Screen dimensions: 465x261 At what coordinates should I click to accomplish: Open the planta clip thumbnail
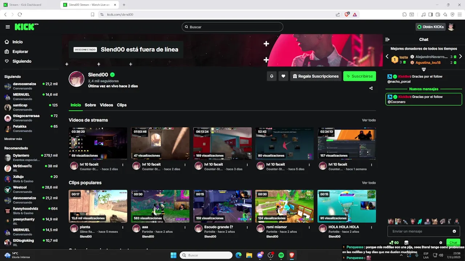point(98,206)
